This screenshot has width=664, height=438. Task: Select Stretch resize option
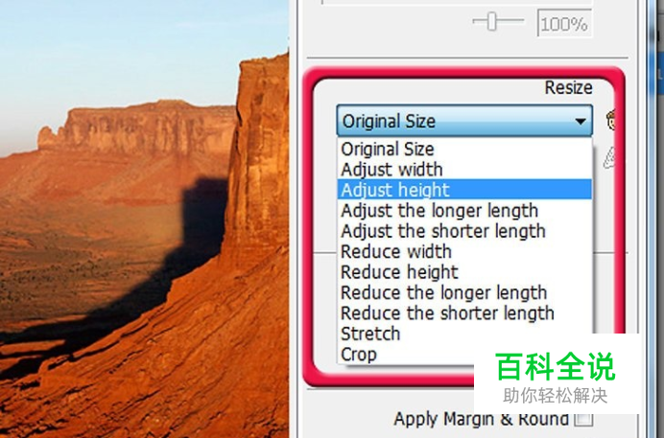click(x=464, y=334)
